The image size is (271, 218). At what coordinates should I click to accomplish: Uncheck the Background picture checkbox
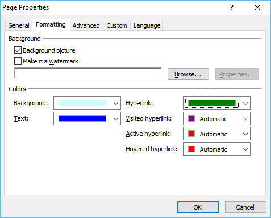pos(18,50)
